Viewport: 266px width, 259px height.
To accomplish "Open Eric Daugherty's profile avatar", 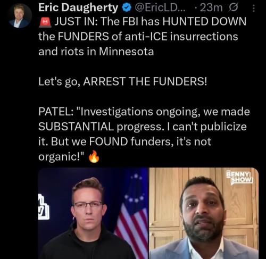I will 20,16.
